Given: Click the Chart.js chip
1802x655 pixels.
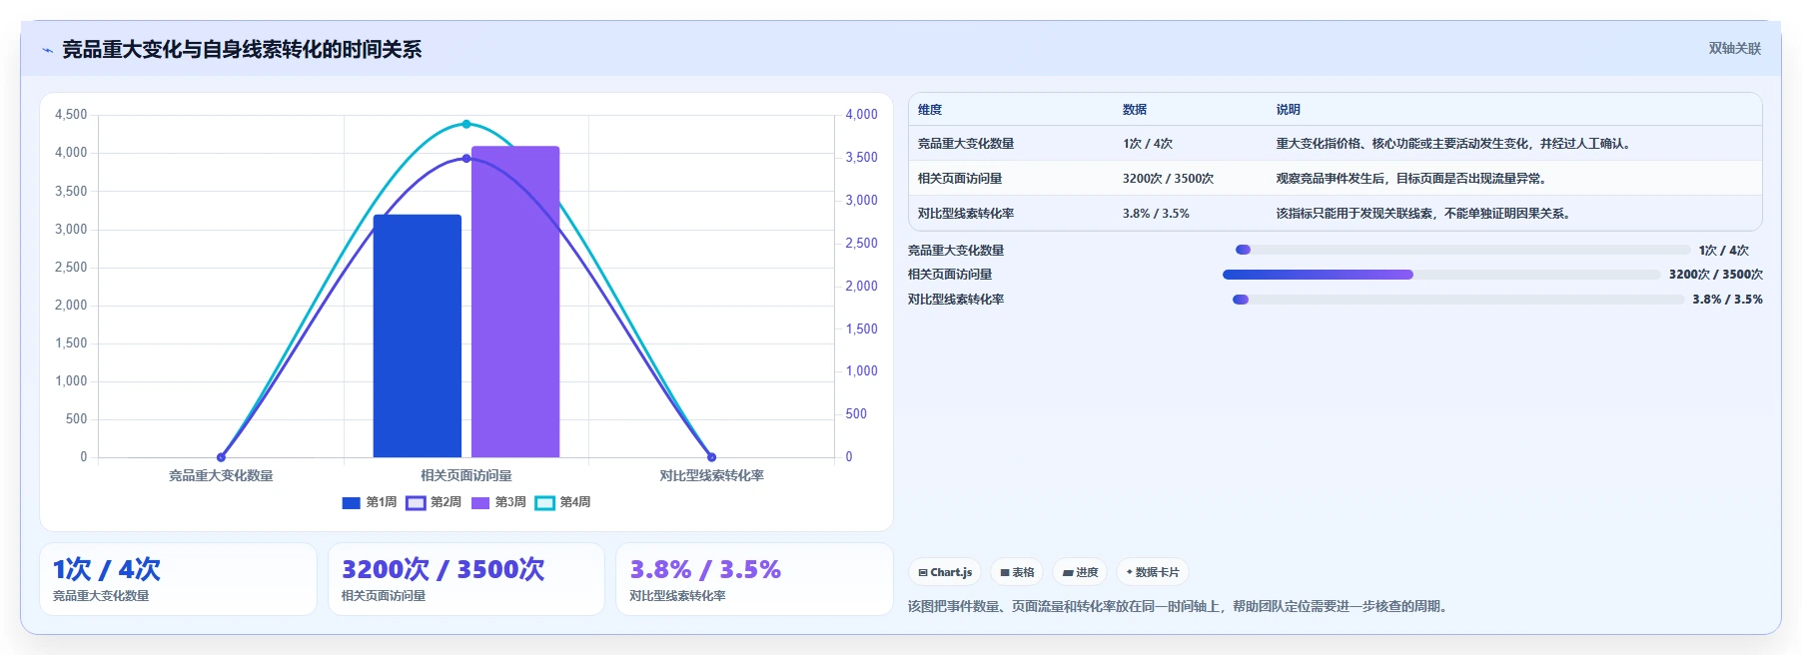Looking at the screenshot, I should point(945,572).
